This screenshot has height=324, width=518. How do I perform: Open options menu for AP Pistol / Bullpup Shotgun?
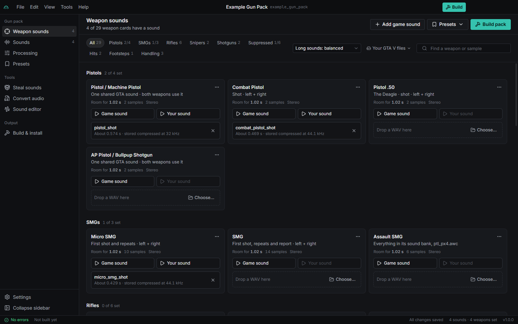[217, 155]
